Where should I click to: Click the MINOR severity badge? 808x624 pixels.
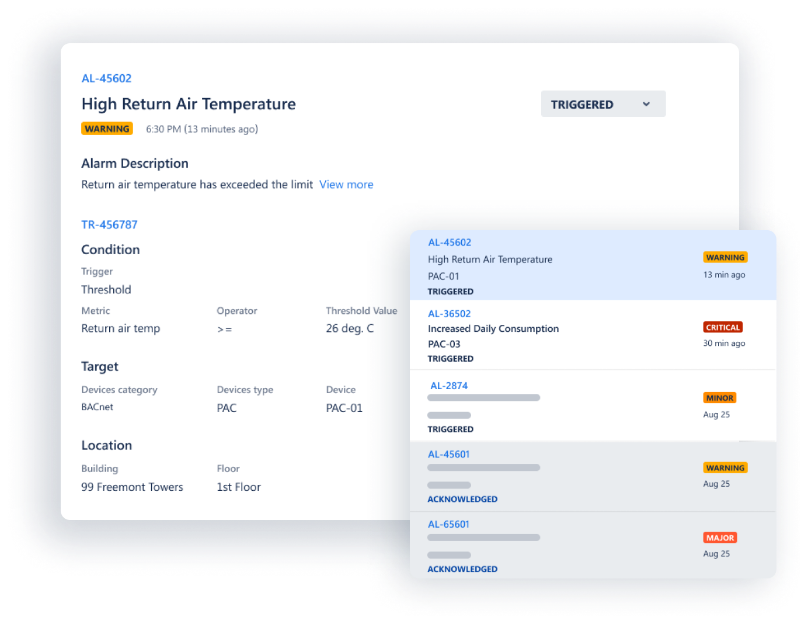[719, 398]
